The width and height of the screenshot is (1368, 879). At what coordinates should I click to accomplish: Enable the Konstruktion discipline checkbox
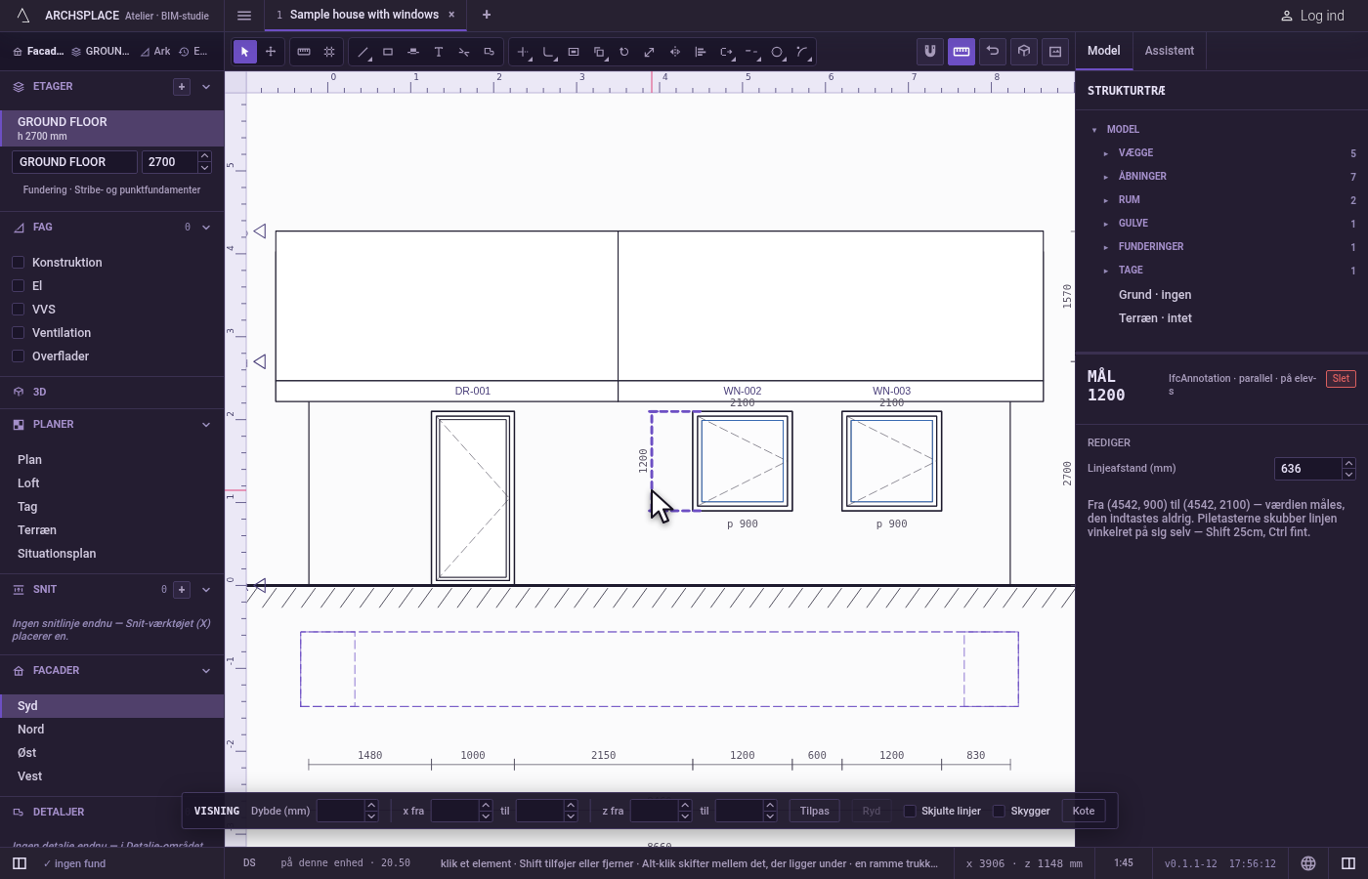tap(18, 263)
